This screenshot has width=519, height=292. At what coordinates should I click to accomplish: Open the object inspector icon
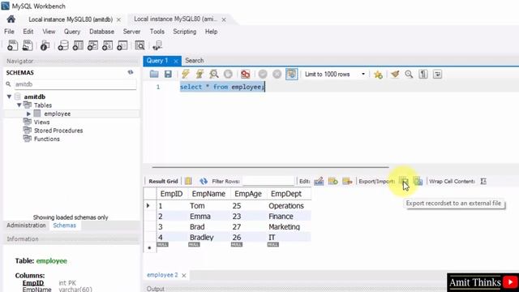pos(45,45)
